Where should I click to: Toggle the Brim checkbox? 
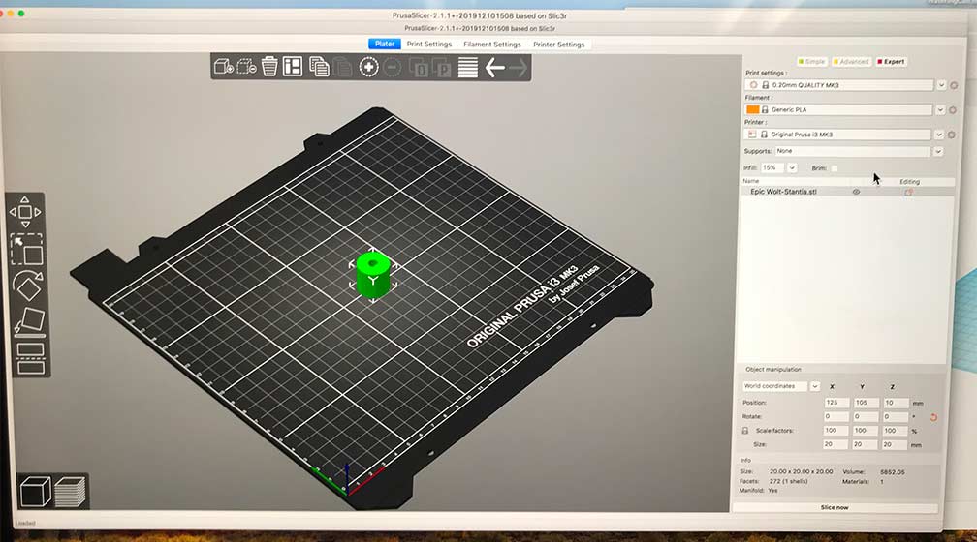pyautogui.click(x=835, y=168)
